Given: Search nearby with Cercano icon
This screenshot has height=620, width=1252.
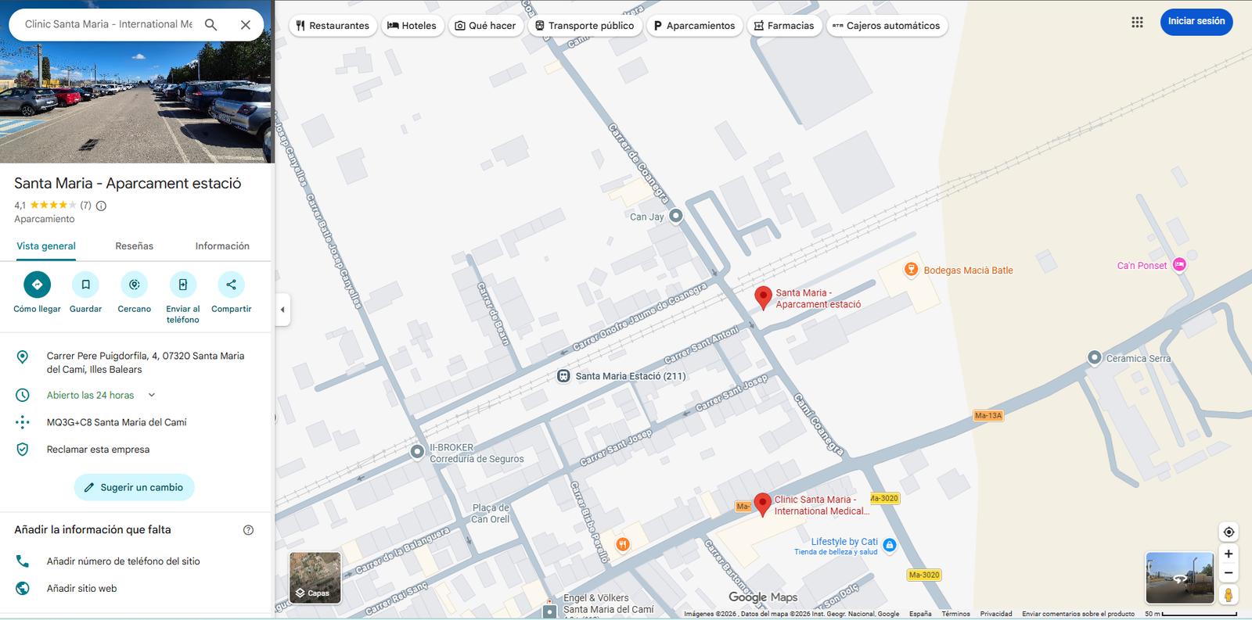Looking at the screenshot, I should pyautogui.click(x=135, y=285).
